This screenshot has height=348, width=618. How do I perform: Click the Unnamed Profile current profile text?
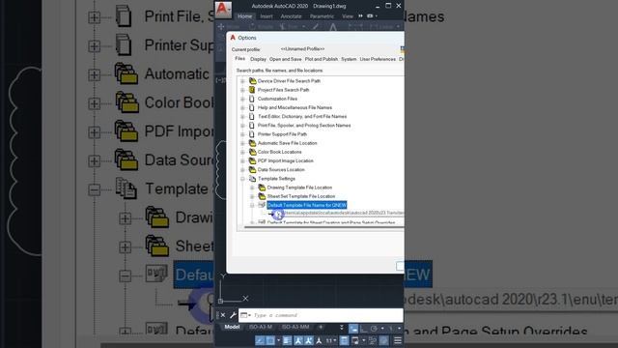coord(302,49)
